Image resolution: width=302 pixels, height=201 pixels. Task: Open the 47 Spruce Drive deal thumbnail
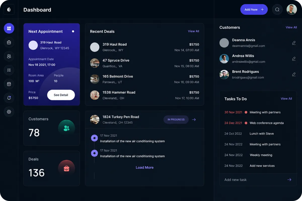pos(95,63)
